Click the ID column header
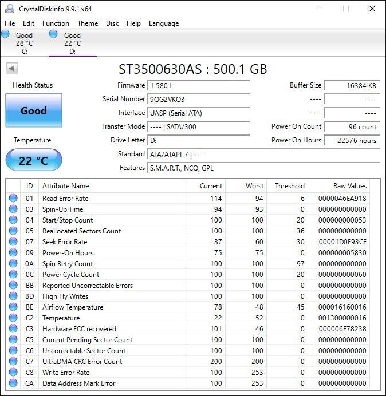386x396 pixels. (x=29, y=186)
